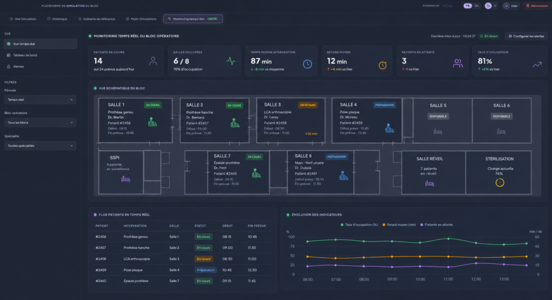Image resolution: width=552 pixels, height=300 pixels.
Task: Click the purple bed icon in SSPI room
Action: (x=126, y=179)
